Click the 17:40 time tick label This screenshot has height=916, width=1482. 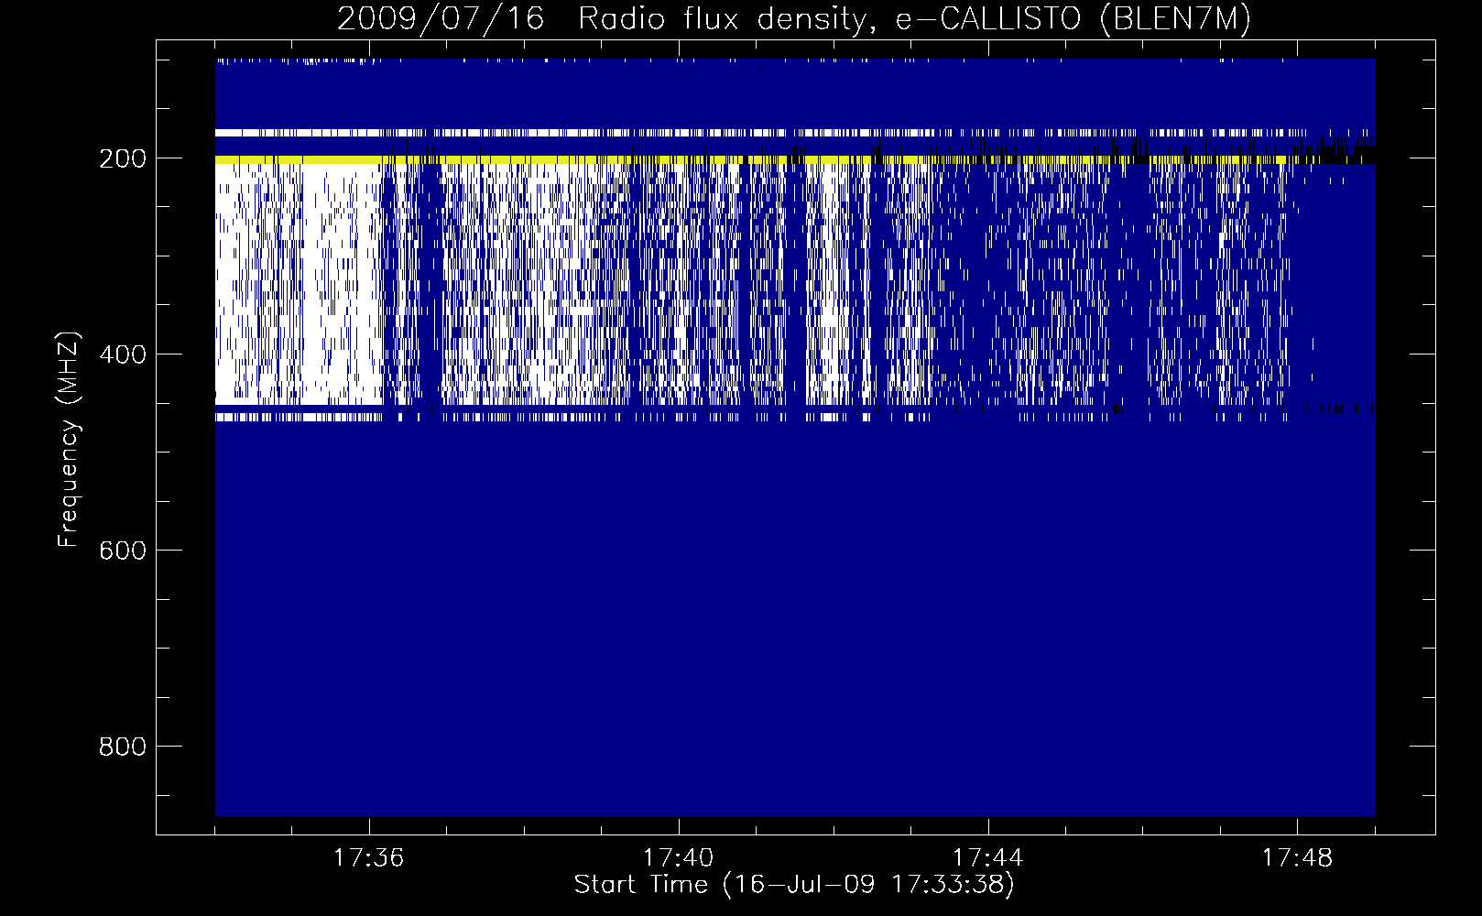[679, 858]
